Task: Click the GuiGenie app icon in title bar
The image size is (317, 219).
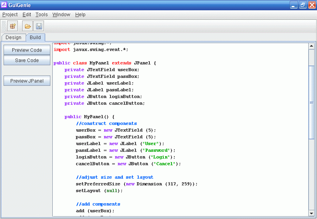Action: tap(4, 5)
